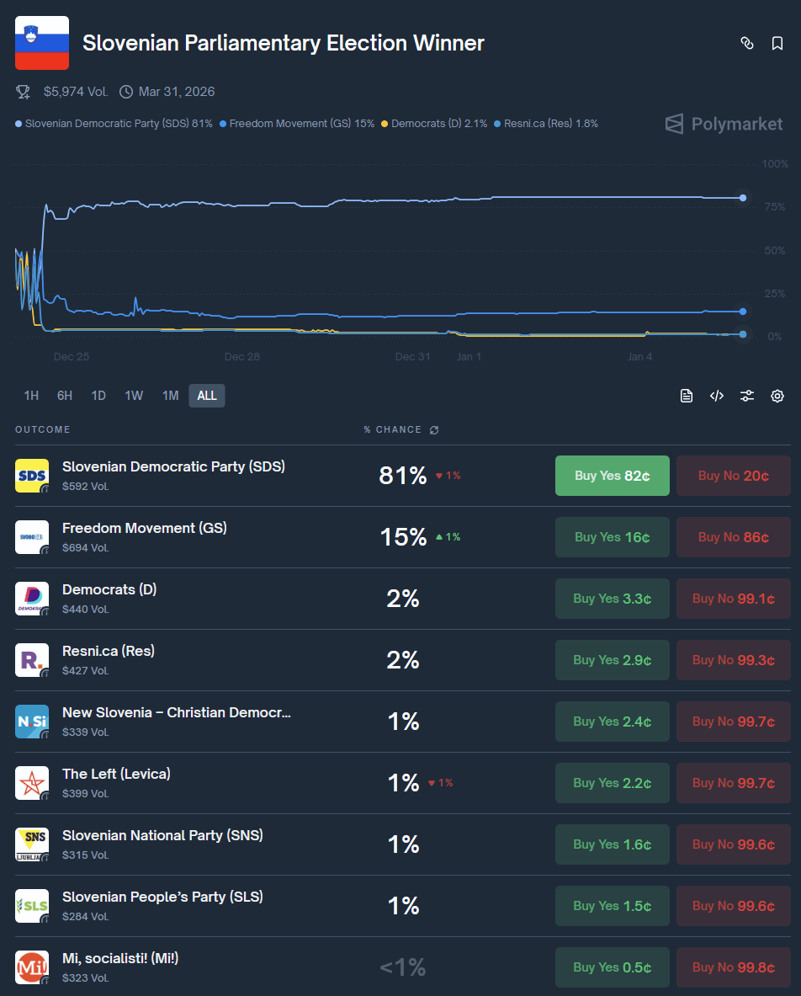Buy No 86¢ for Freedom Movement
Image resolution: width=801 pixels, height=996 pixels.
tap(733, 537)
